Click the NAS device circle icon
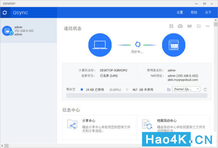 click(174, 45)
